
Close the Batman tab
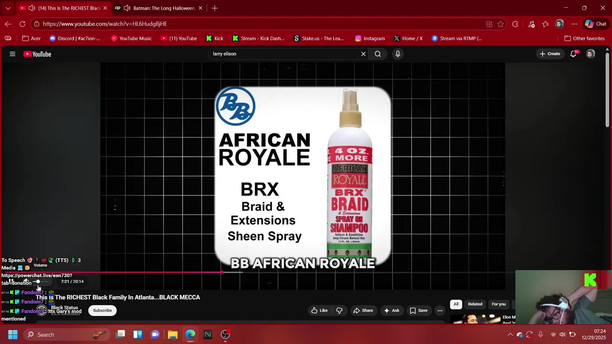[200, 8]
